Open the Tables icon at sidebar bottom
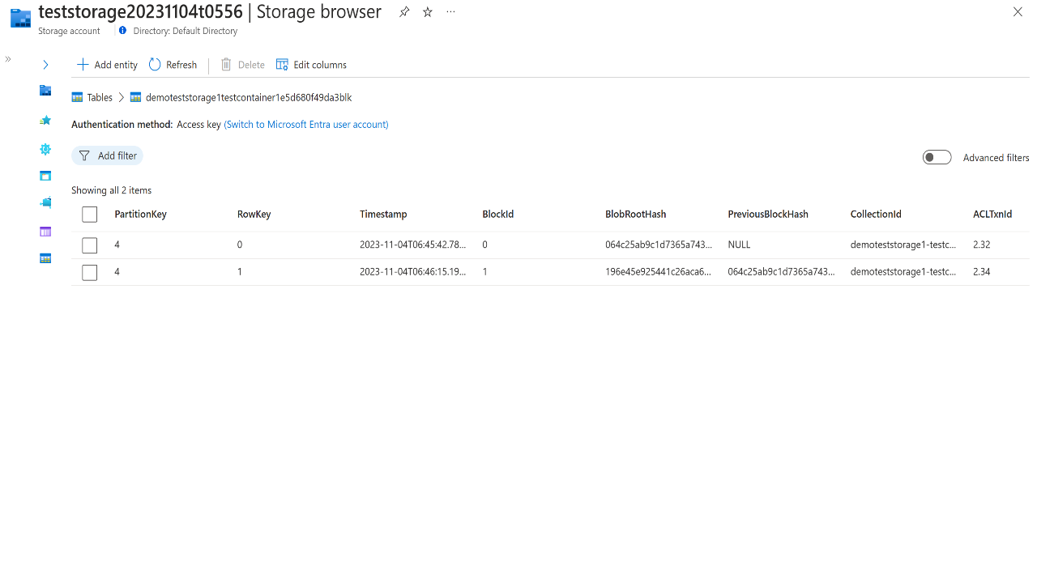This screenshot has width=1037, height=583. click(45, 259)
